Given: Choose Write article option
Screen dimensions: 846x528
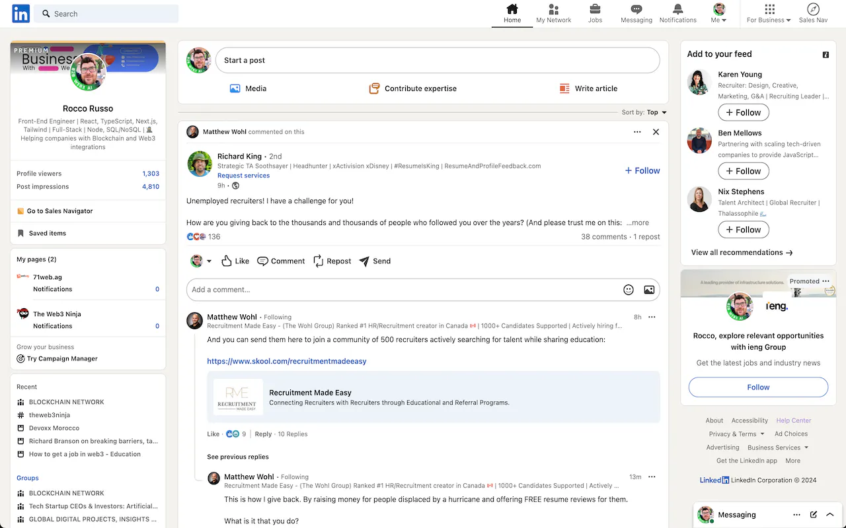Looking at the screenshot, I should point(588,88).
